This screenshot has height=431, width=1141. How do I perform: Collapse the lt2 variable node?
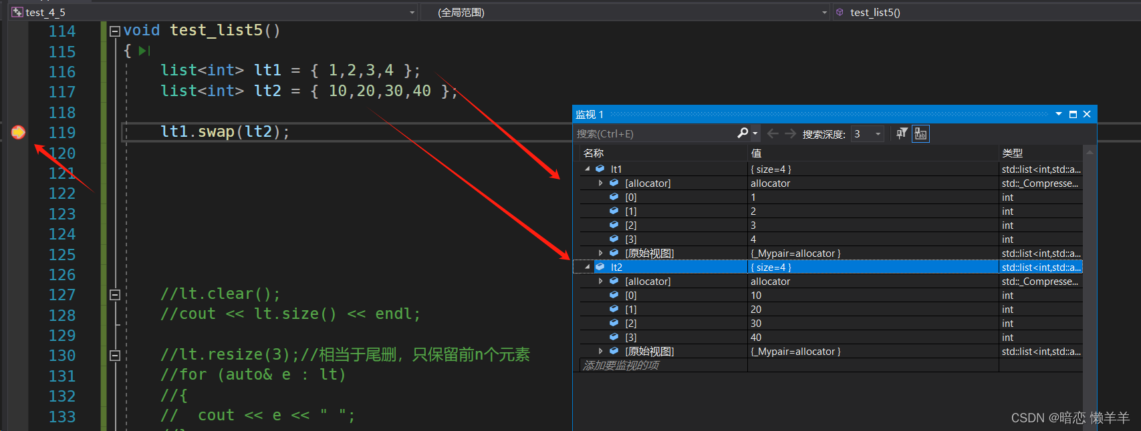(588, 267)
